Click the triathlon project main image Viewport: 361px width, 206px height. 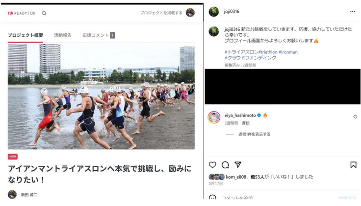coord(102,96)
